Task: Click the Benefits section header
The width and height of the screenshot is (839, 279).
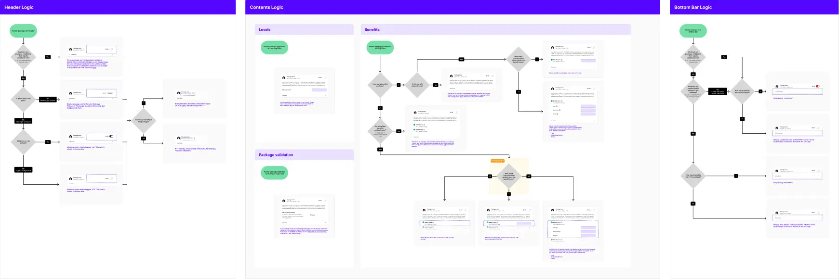Action: coord(372,30)
